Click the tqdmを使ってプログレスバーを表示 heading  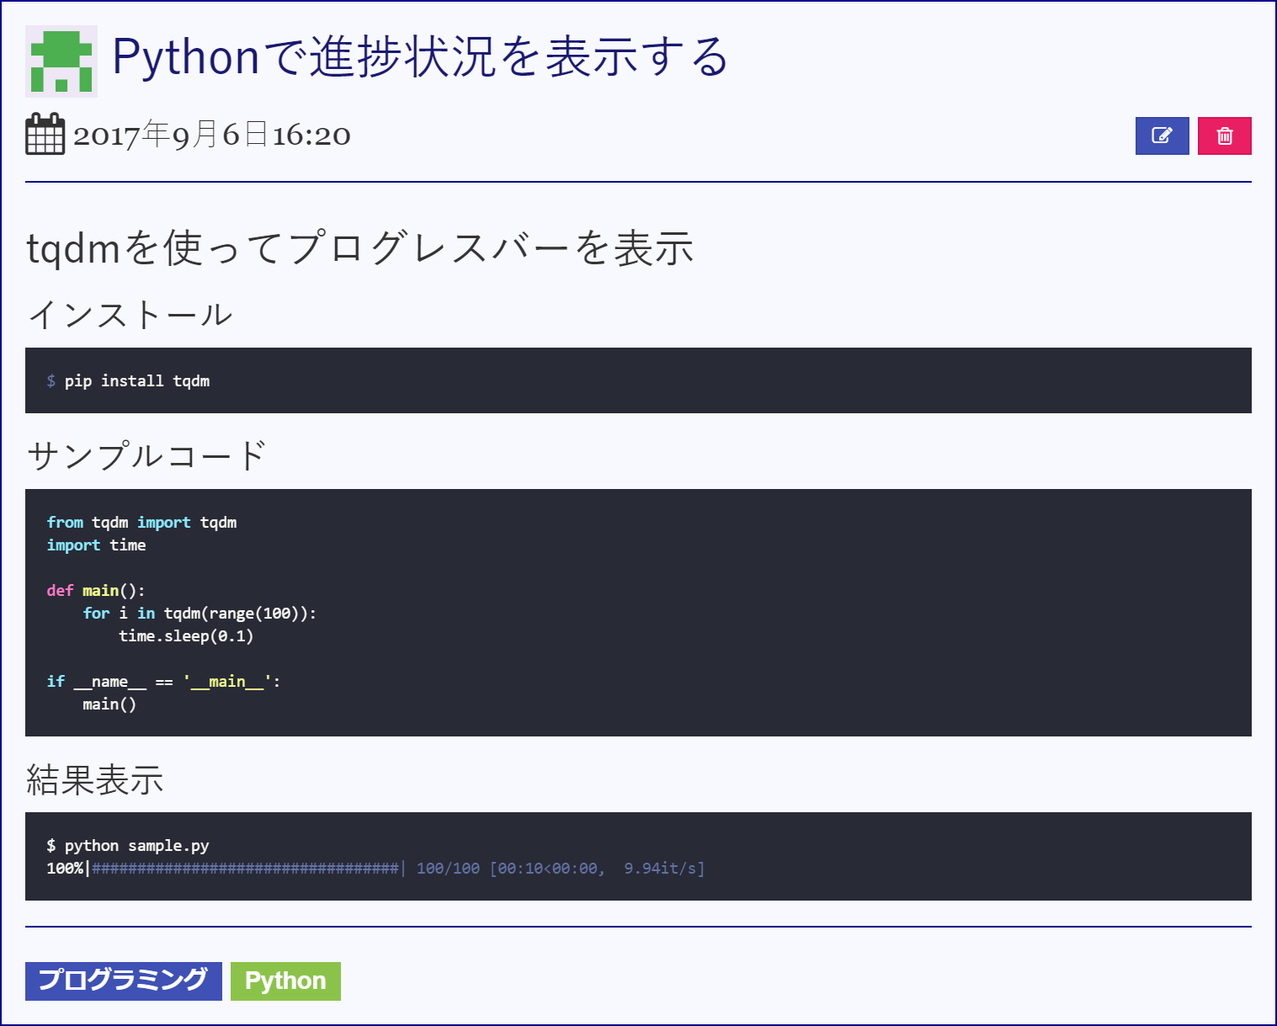coord(359,248)
